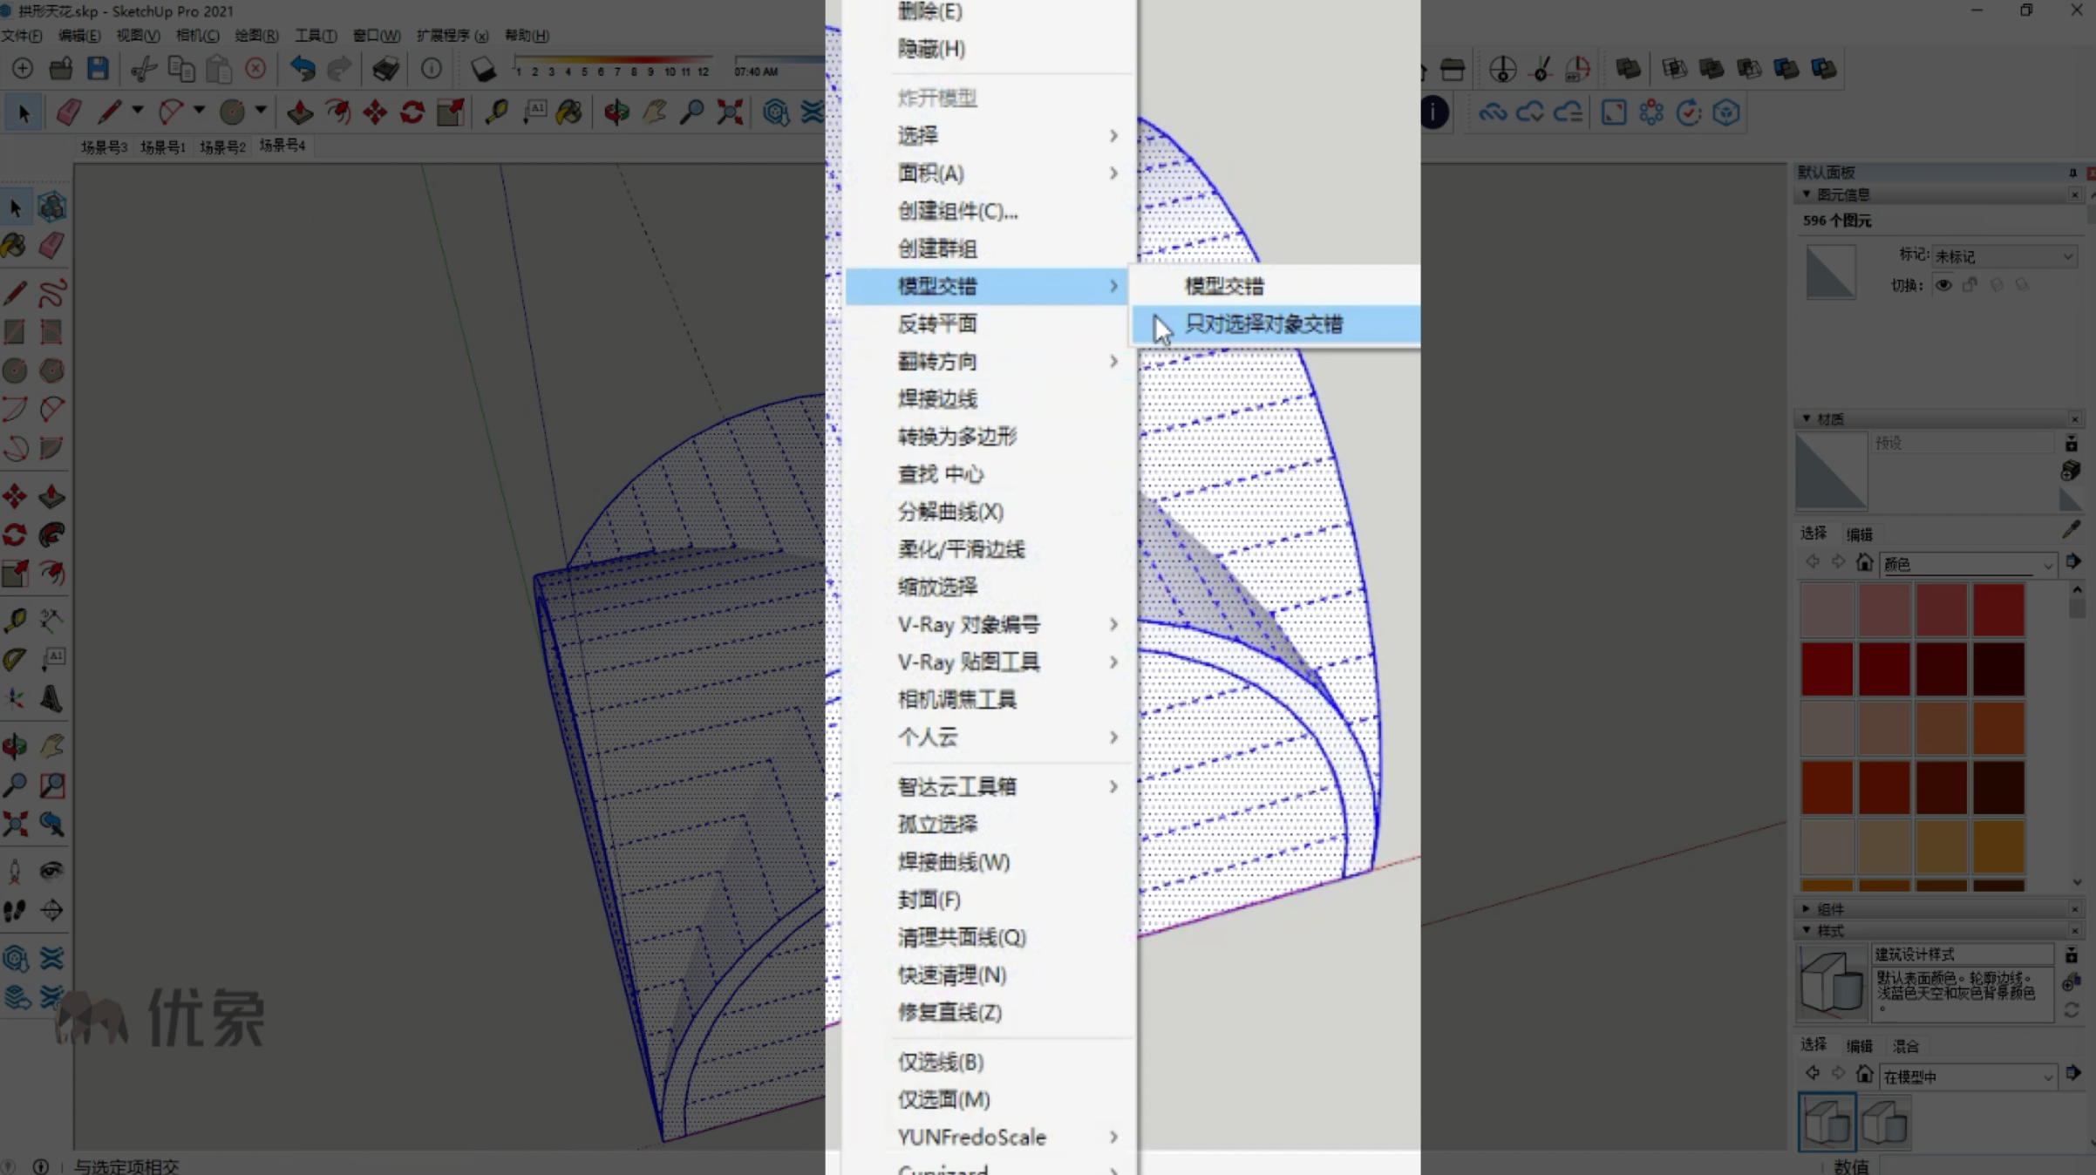Select the Move tool in top toolbar

(x=375, y=112)
